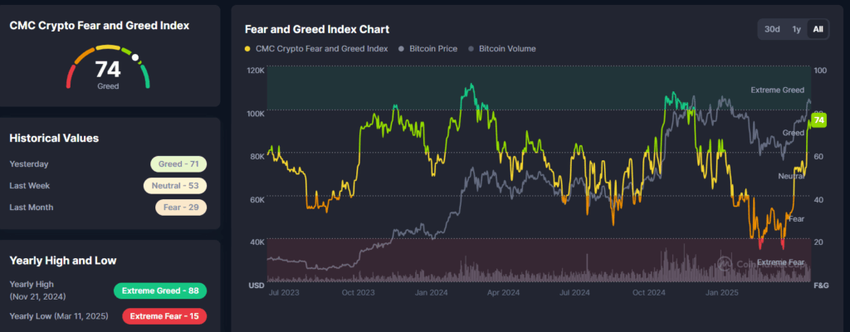The width and height of the screenshot is (850, 332).
Task: Select the All time range tab
Action: tap(818, 29)
